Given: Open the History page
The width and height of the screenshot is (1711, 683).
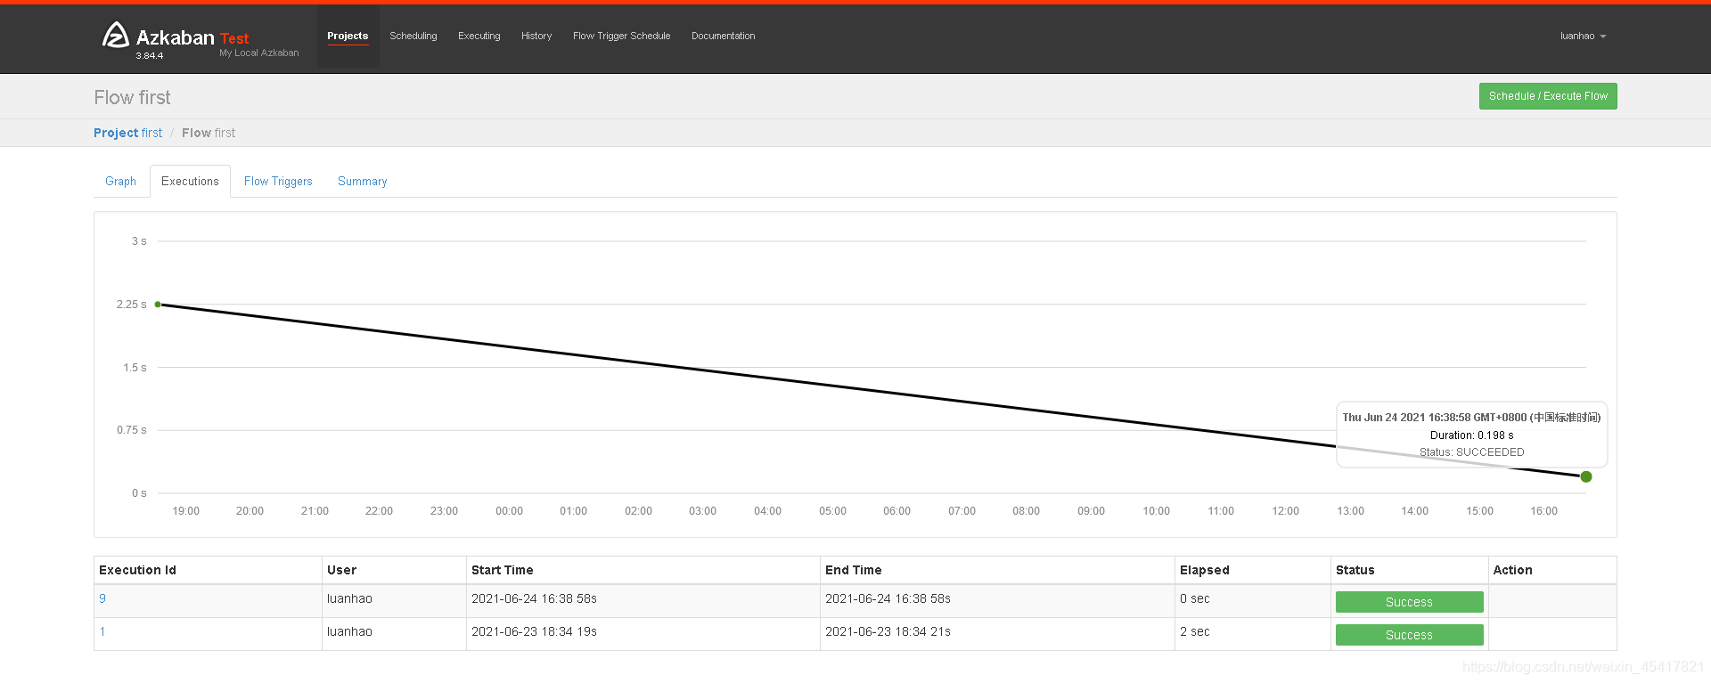Looking at the screenshot, I should click(x=536, y=36).
